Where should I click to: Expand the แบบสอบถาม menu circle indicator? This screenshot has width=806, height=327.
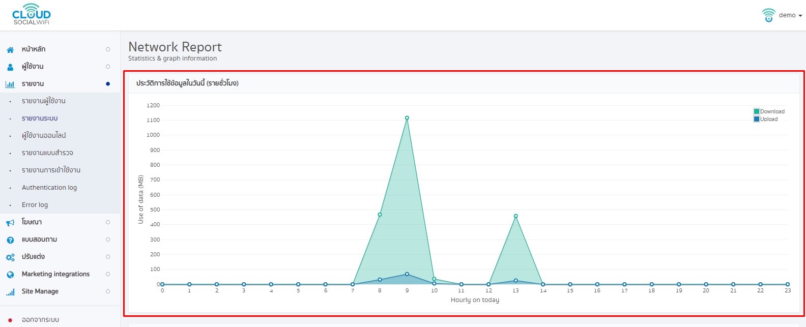(x=108, y=240)
